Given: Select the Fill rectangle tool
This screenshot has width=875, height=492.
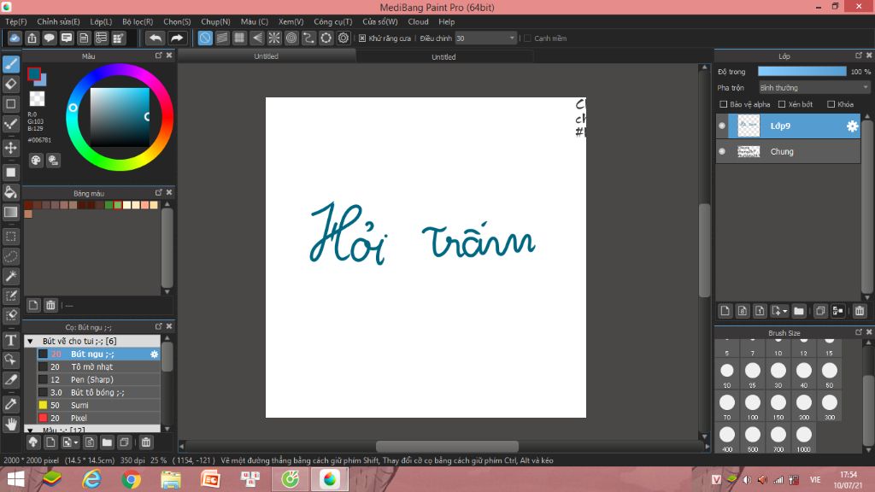Looking at the screenshot, I should tap(11, 173).
